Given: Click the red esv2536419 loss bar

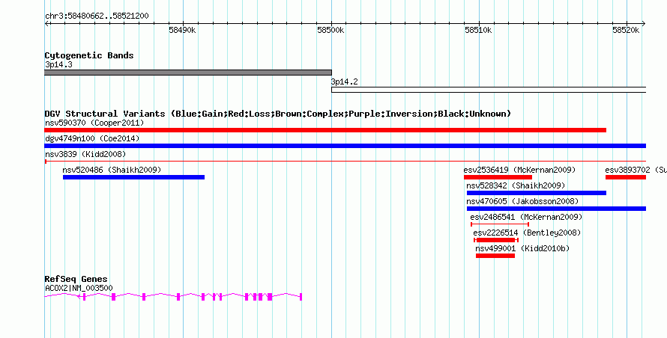Looking at the screenshot, I should [x=498, y=177].
